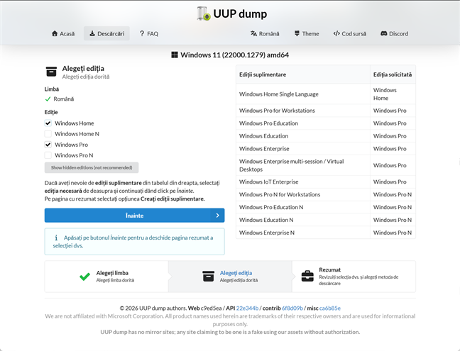Click the Descărcări download icon
This screenshot has width=460, height=351.
(x=92, y=33)
